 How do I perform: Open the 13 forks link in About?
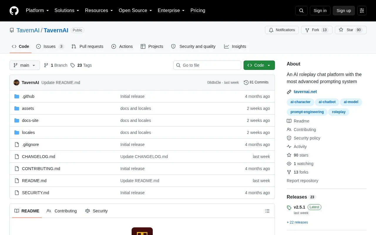point(298,172)
